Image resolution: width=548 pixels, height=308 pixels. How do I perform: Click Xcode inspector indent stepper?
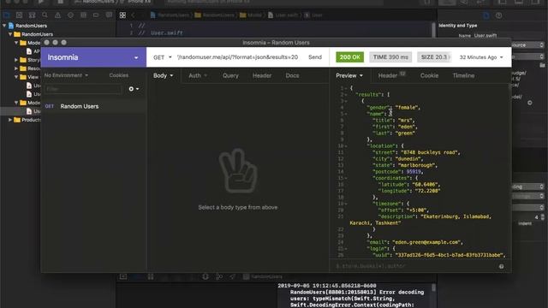coord(542,217)
